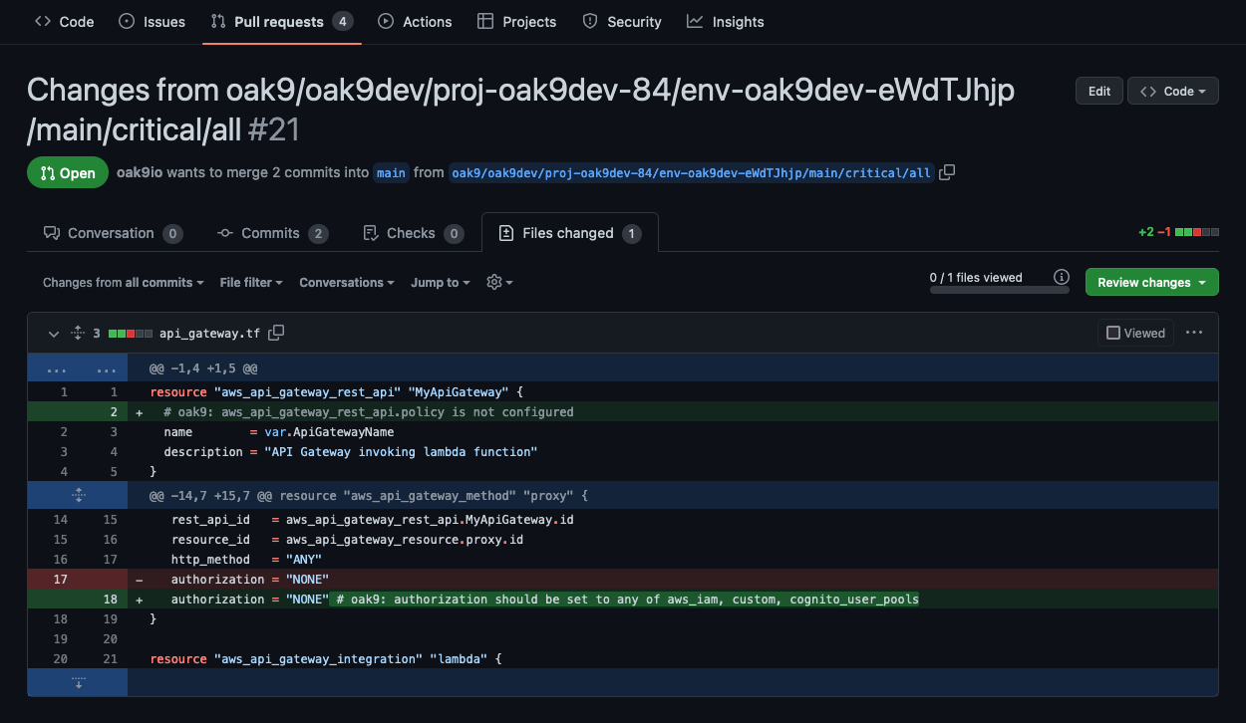Switch to the Security tab
Screen dimensions: 1246x723
pos(622,22)
